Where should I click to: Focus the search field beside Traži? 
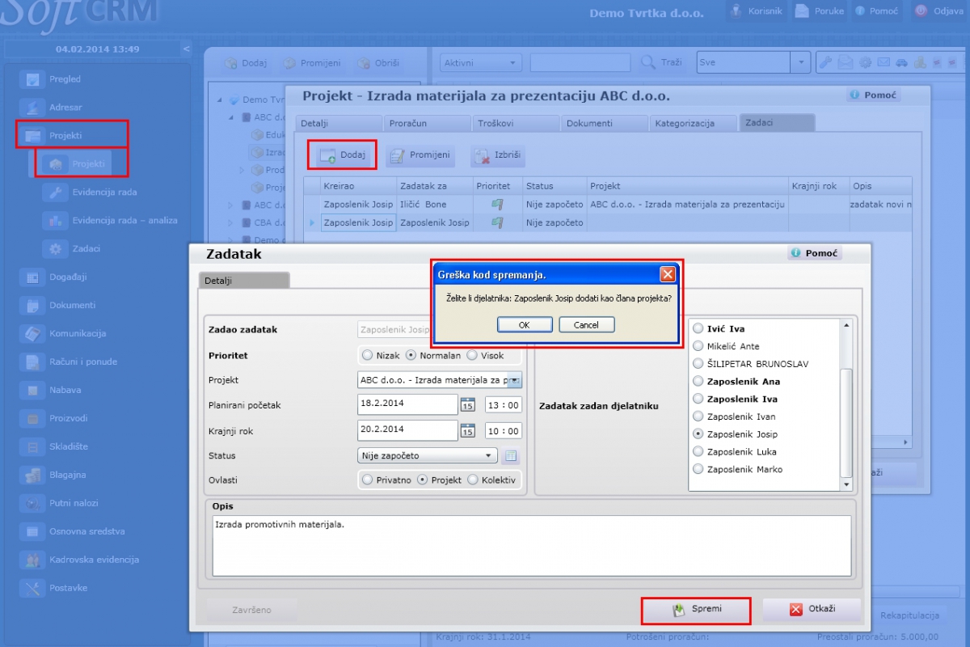580,62
